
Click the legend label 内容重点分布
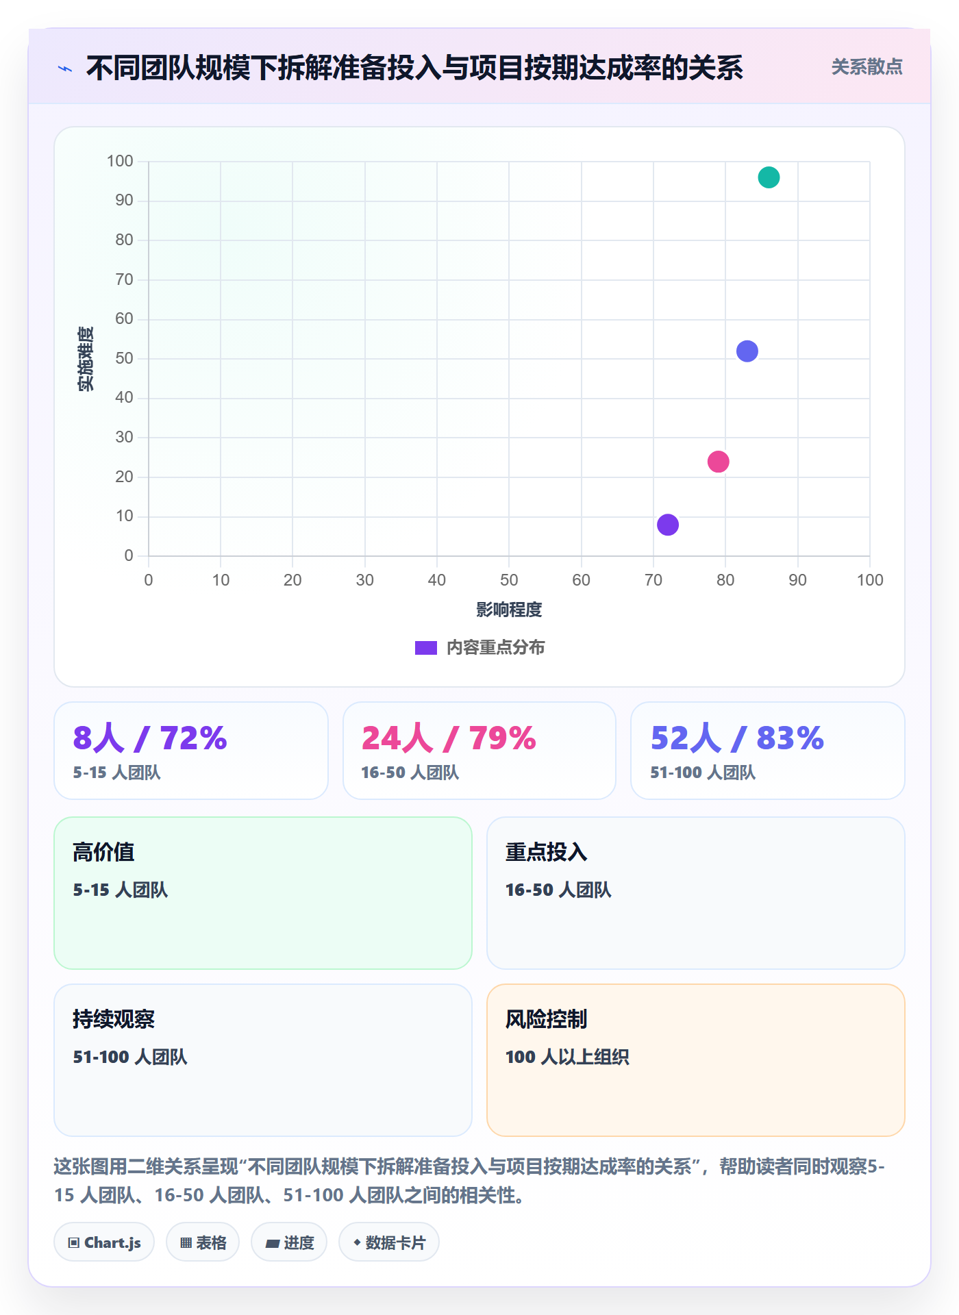point(495,648)
